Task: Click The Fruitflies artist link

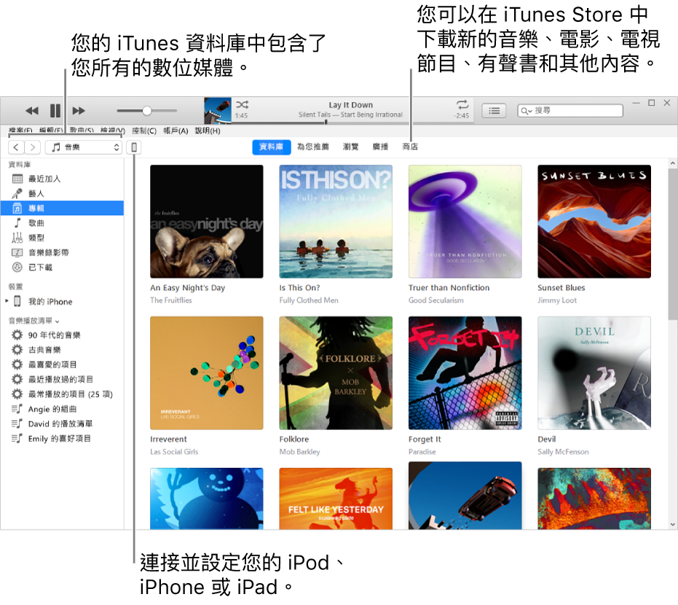Action: tap(171, 300)
